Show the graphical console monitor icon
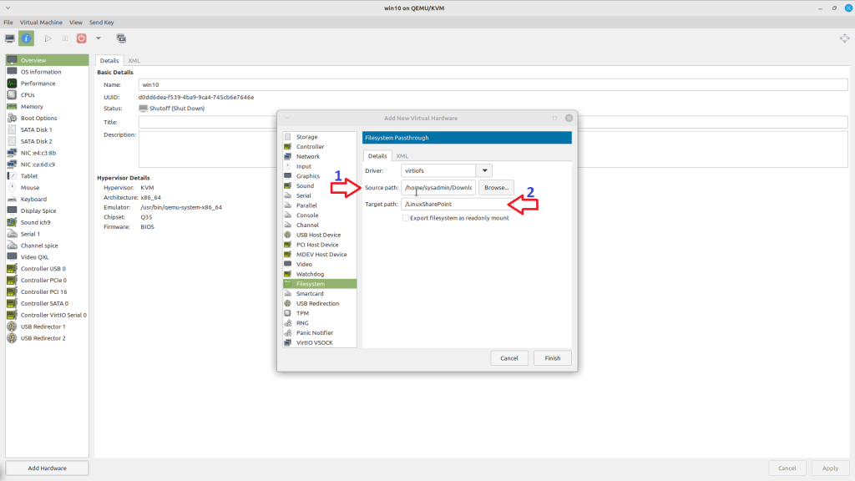855x481 pixels. [10, 38]
